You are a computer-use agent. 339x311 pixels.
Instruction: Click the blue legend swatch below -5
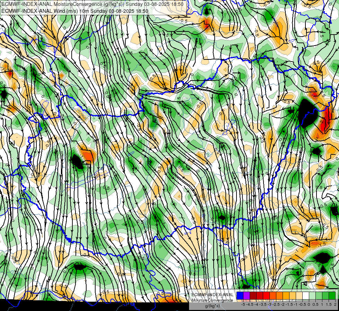click(x=240, y=295)
